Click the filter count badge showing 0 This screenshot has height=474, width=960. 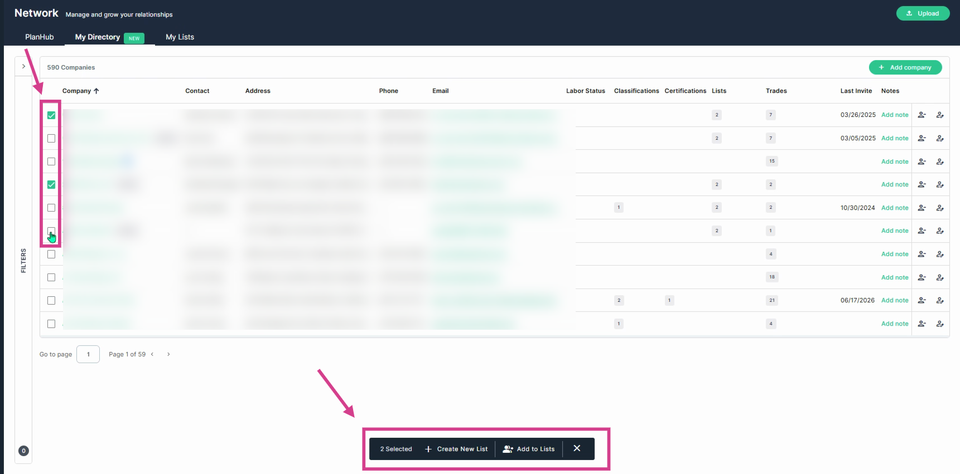[x=23, y=451]
